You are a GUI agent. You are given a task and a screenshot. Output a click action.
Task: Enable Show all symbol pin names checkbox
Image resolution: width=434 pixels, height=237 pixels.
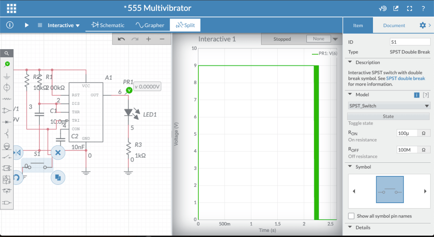(x=351, y=216)
